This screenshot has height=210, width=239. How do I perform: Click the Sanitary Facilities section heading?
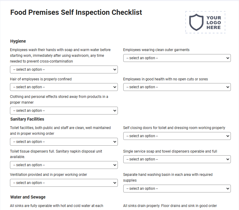pyautogui.click(x=27, y=119)
